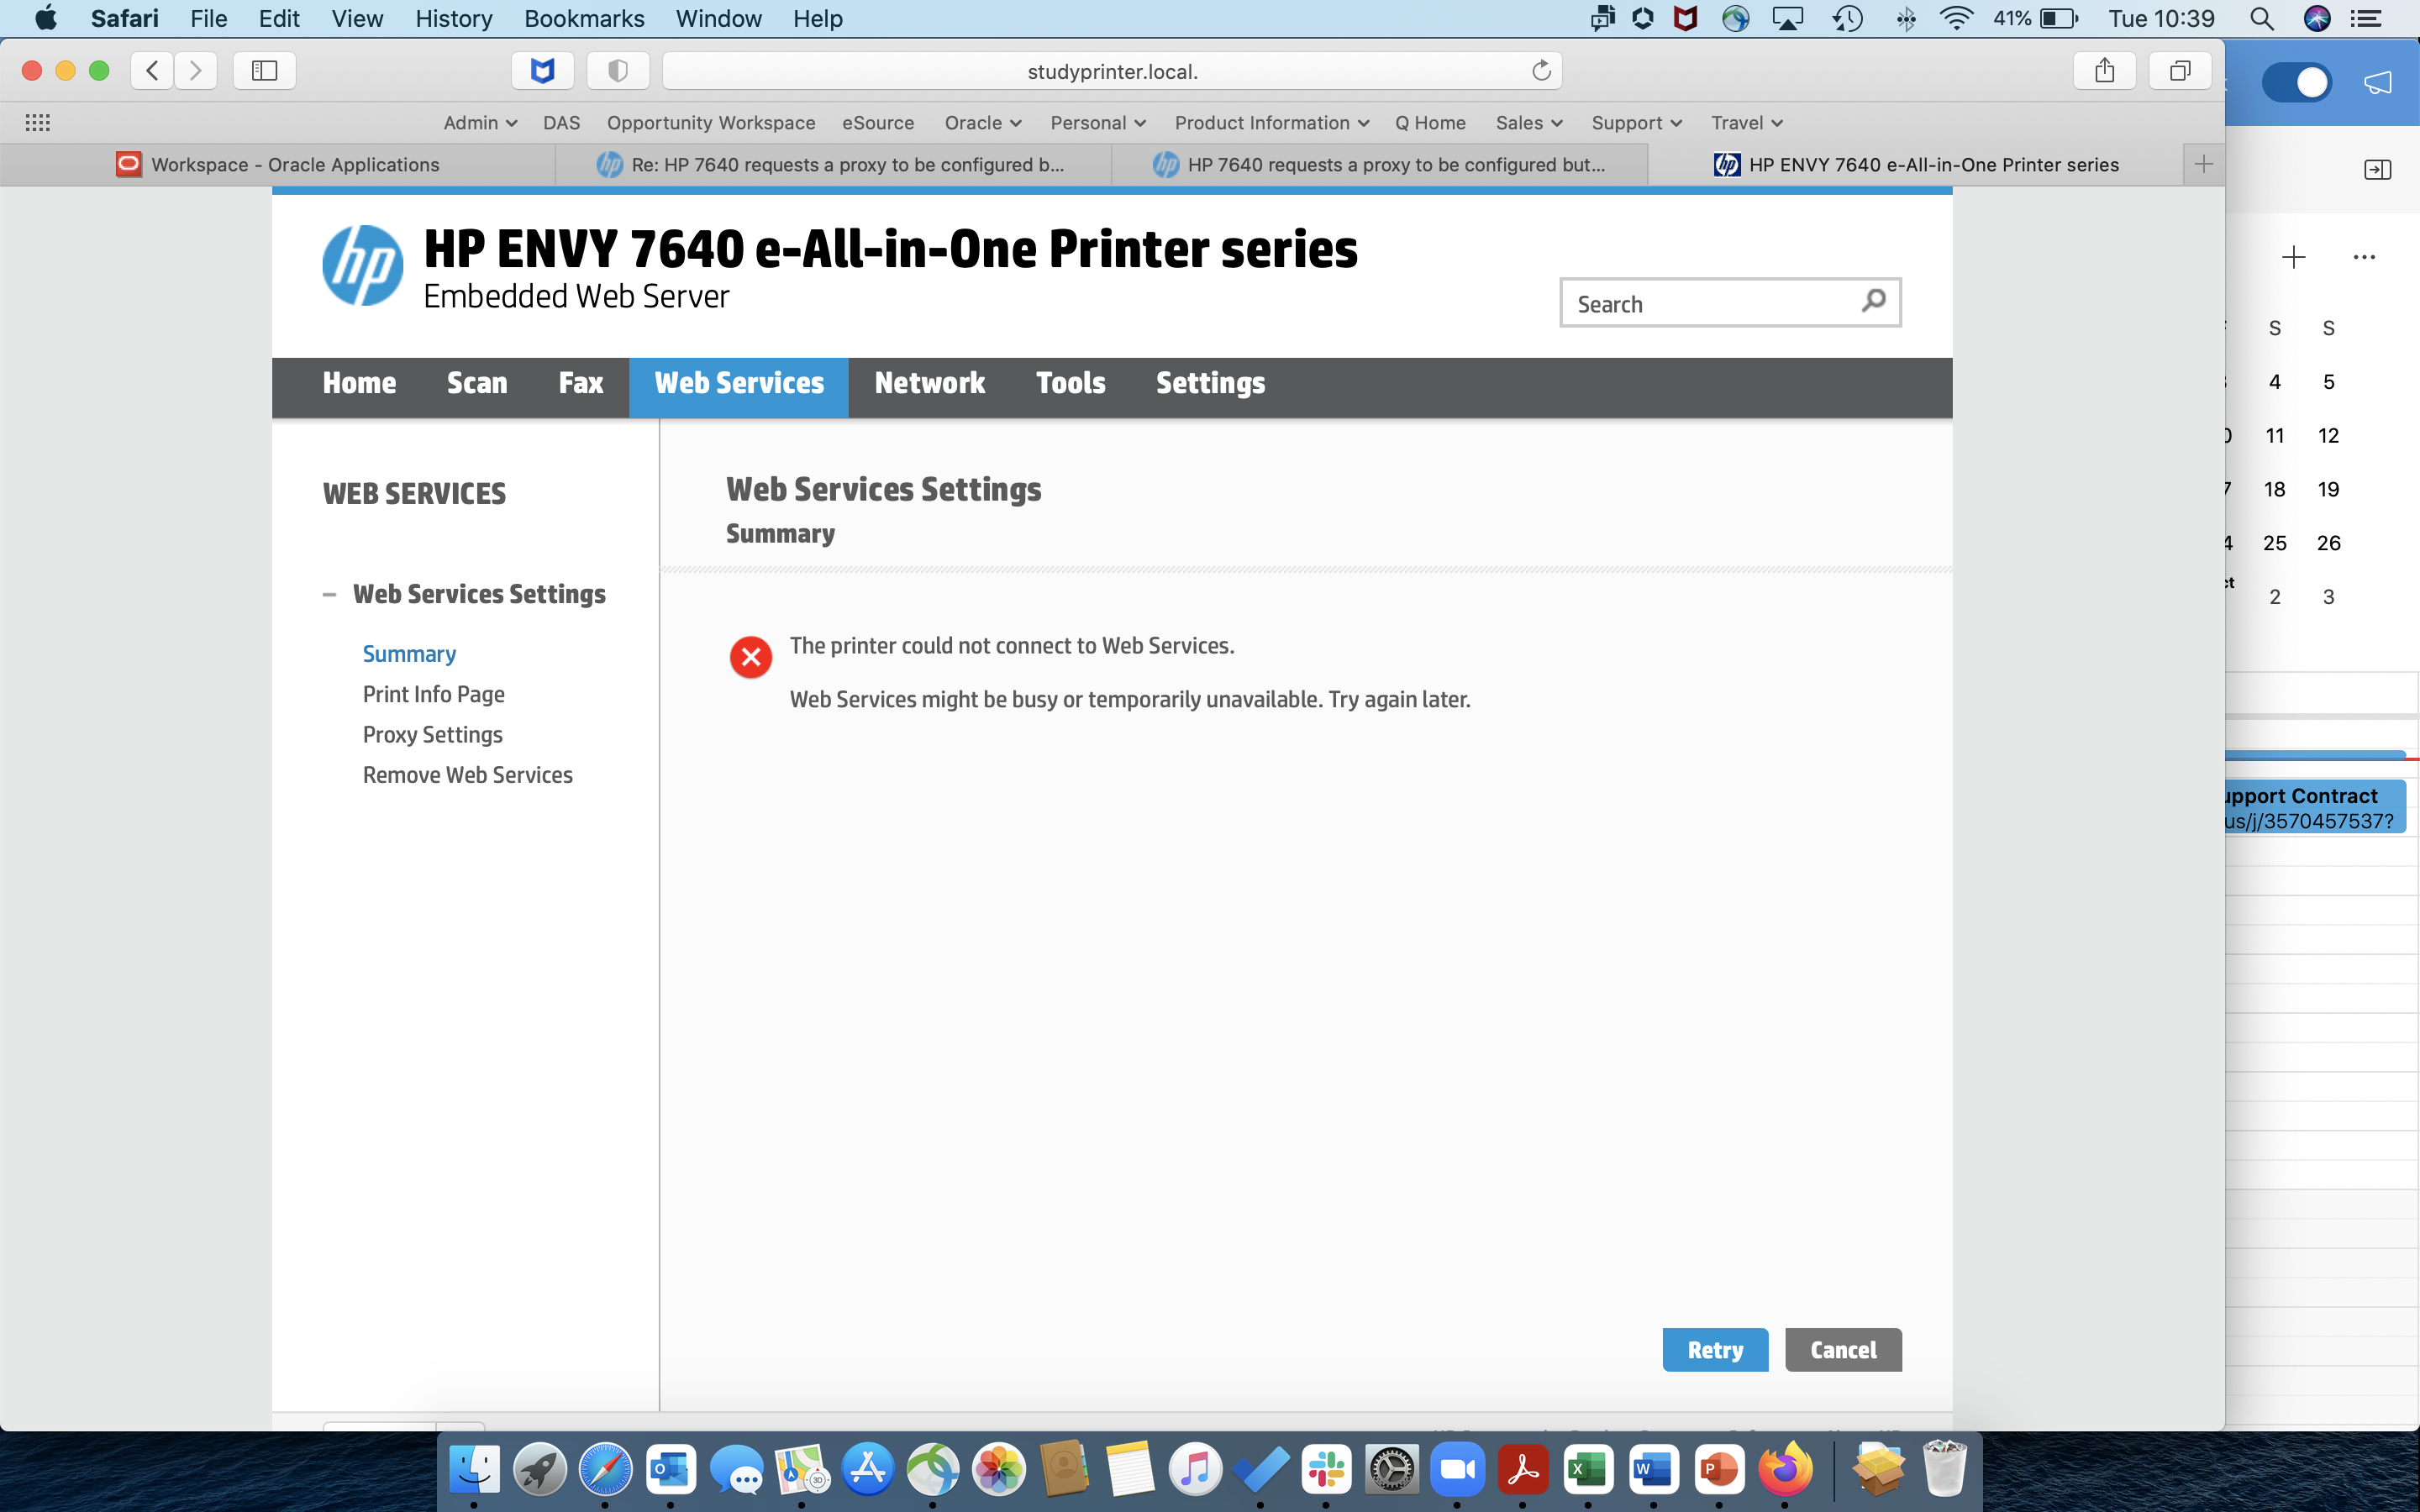Screen dimensions: 2420x1512
Task: Open Safari sidebar toggle icon
Action: click(x=264, y=71)
